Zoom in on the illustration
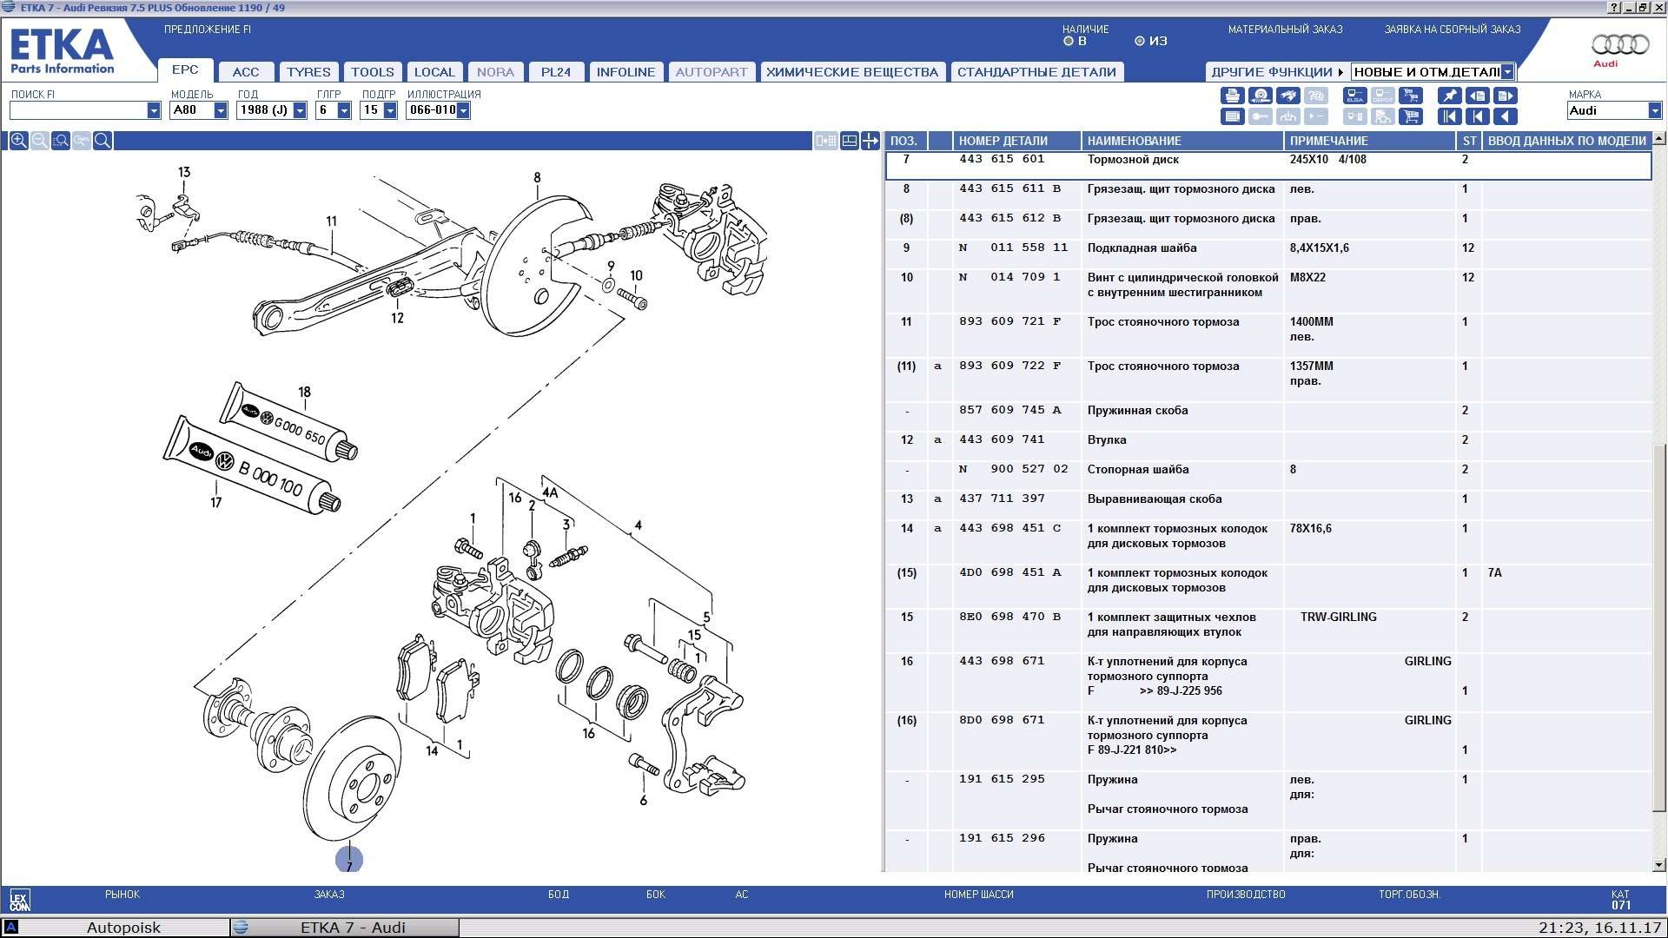This screenshot has width=1668, height=938. point(18,141)
